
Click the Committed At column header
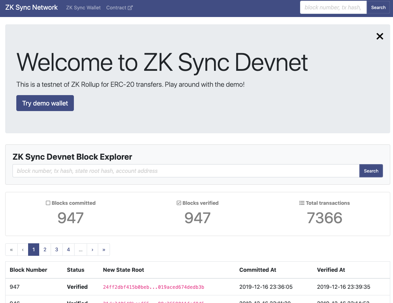[x=258, y=270]
